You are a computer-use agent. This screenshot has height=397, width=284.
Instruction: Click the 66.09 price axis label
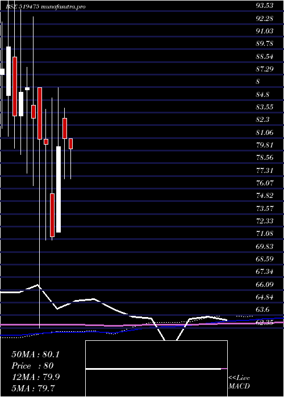[265, 284]
